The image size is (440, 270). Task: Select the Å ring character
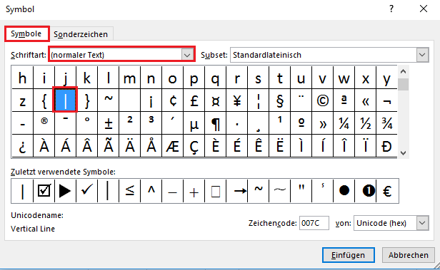[x=151, y=146]
